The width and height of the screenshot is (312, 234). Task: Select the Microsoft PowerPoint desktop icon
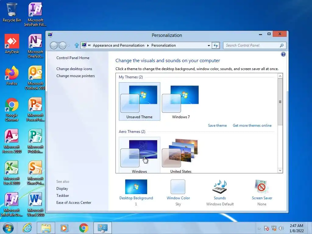tap(35, 109)
